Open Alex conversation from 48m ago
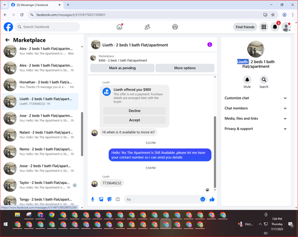The height and width of the screenshot is (237, 298). pyautogui.click(x=41, y=51)
